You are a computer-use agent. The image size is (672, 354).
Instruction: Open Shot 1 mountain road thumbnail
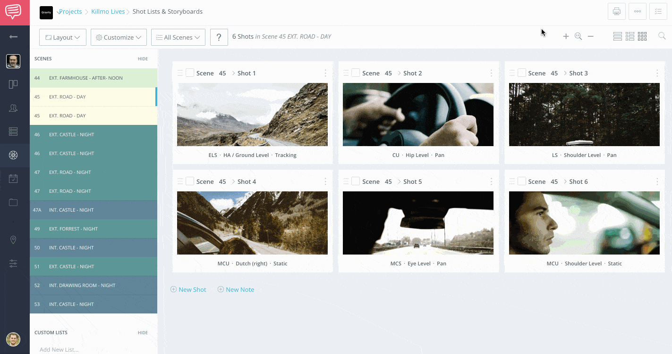click(252, 115)
